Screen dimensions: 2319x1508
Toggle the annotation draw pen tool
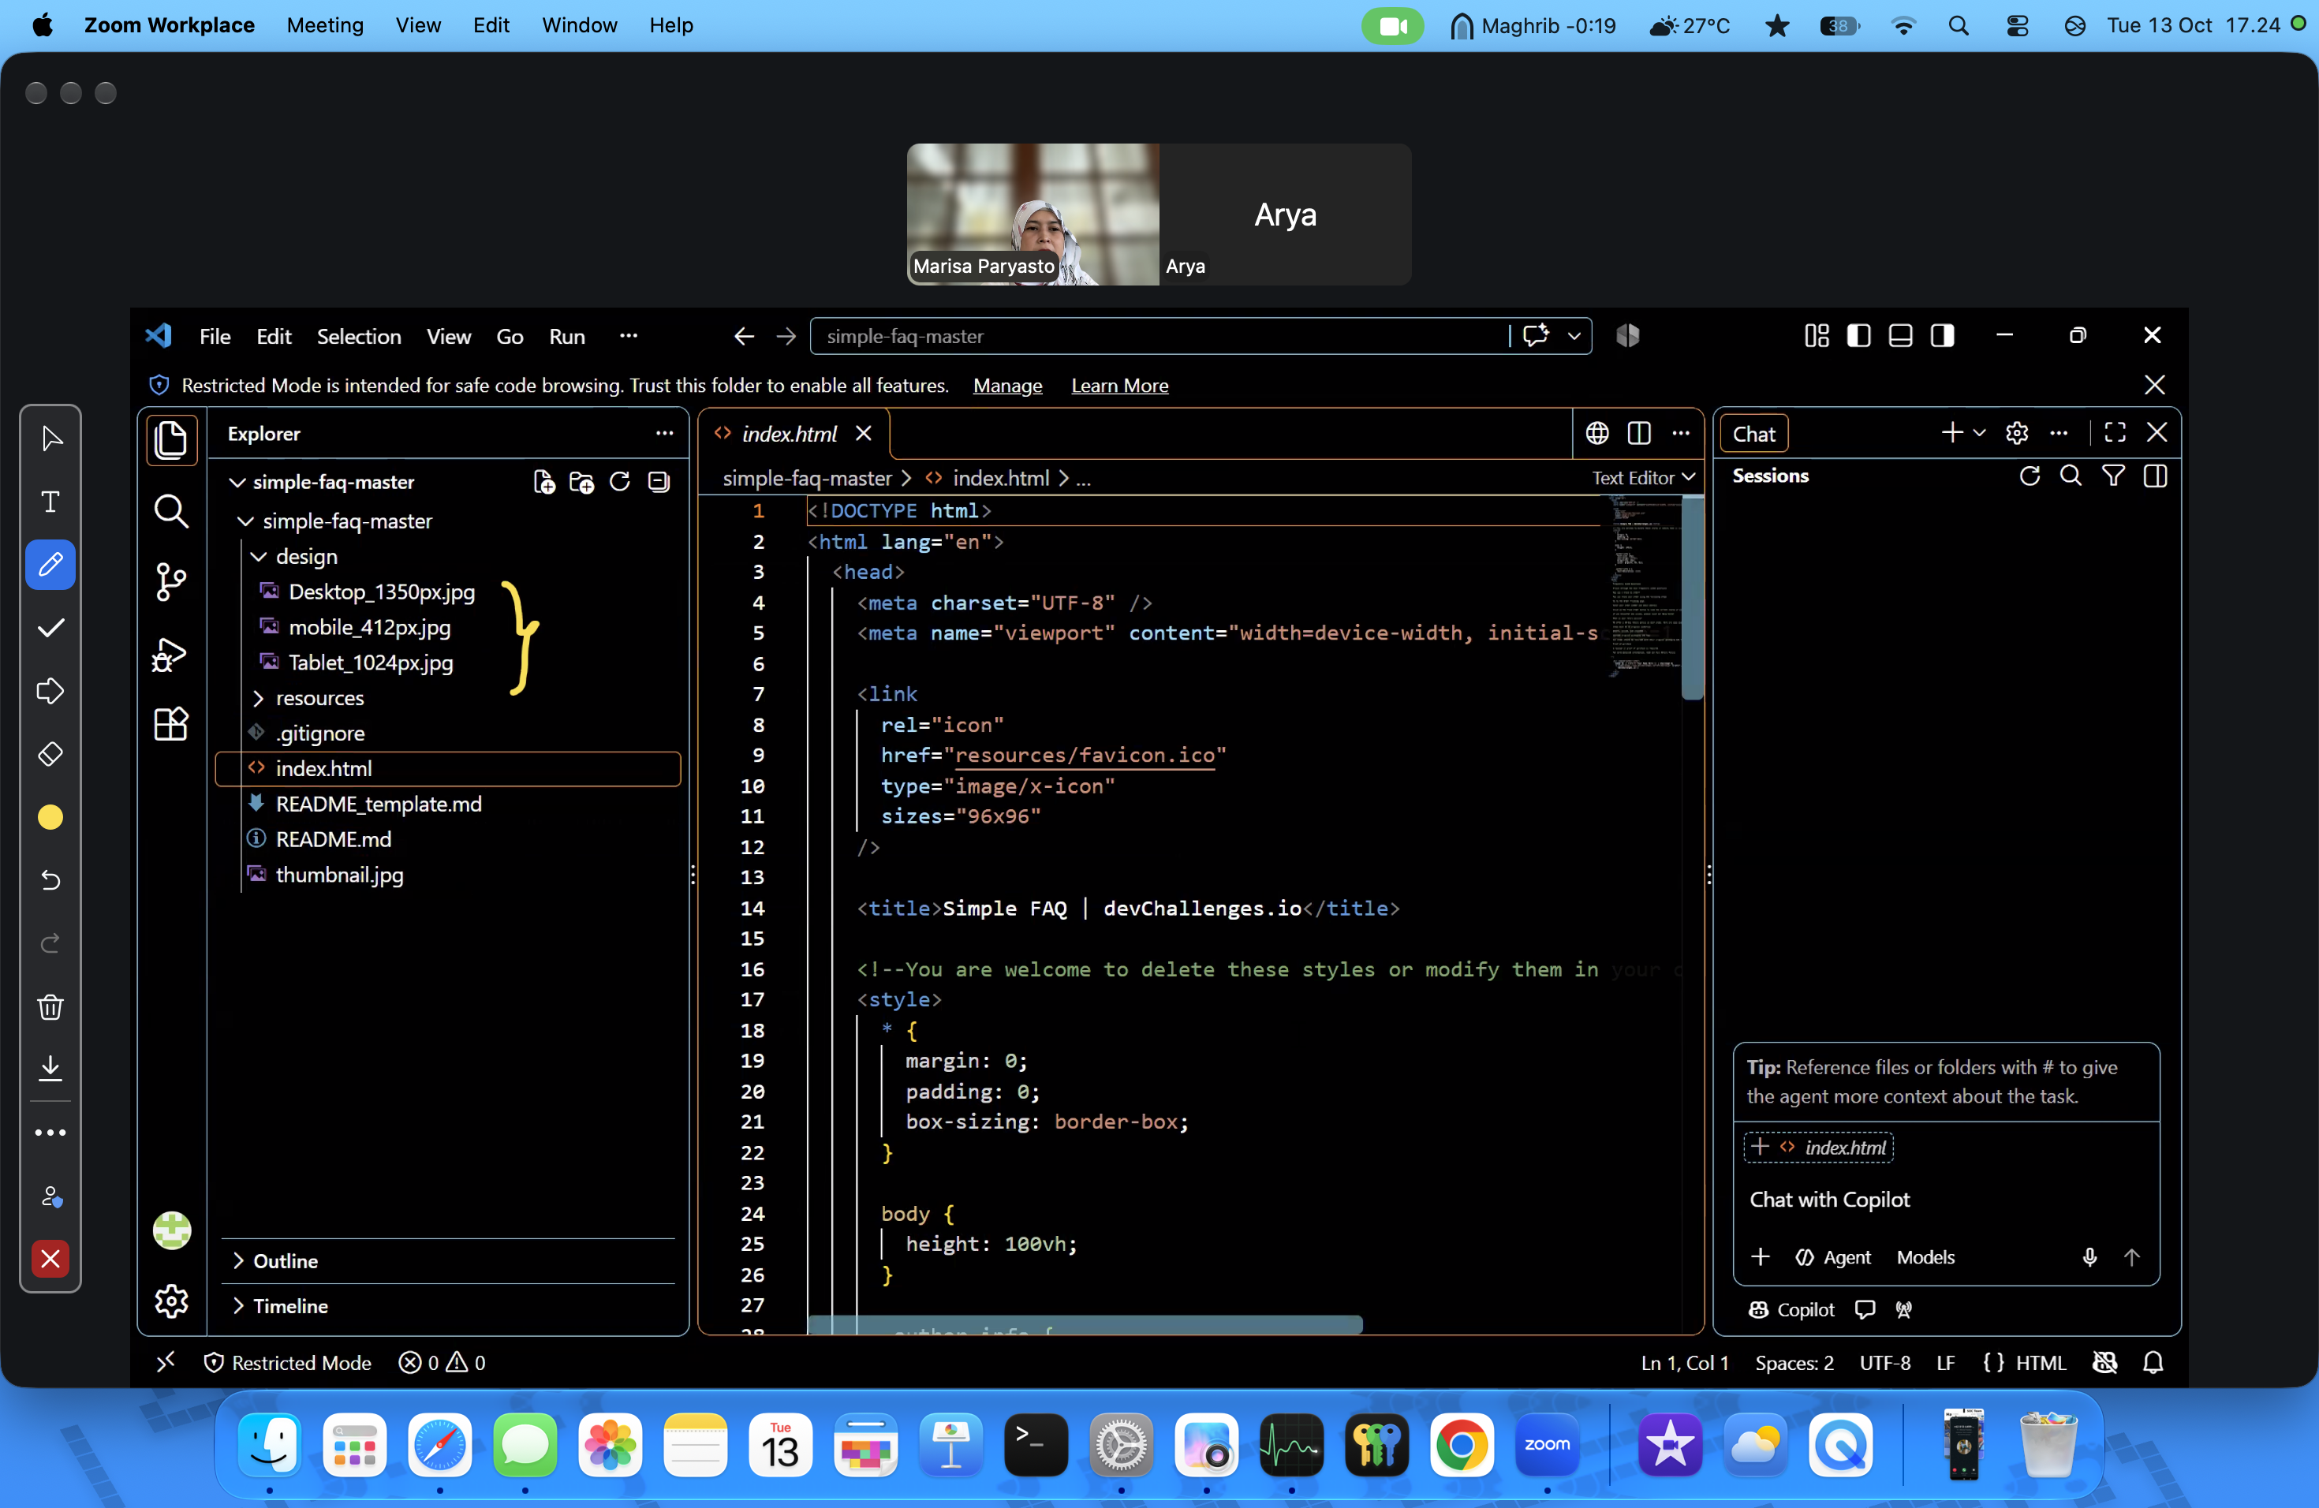click(50, 564)
